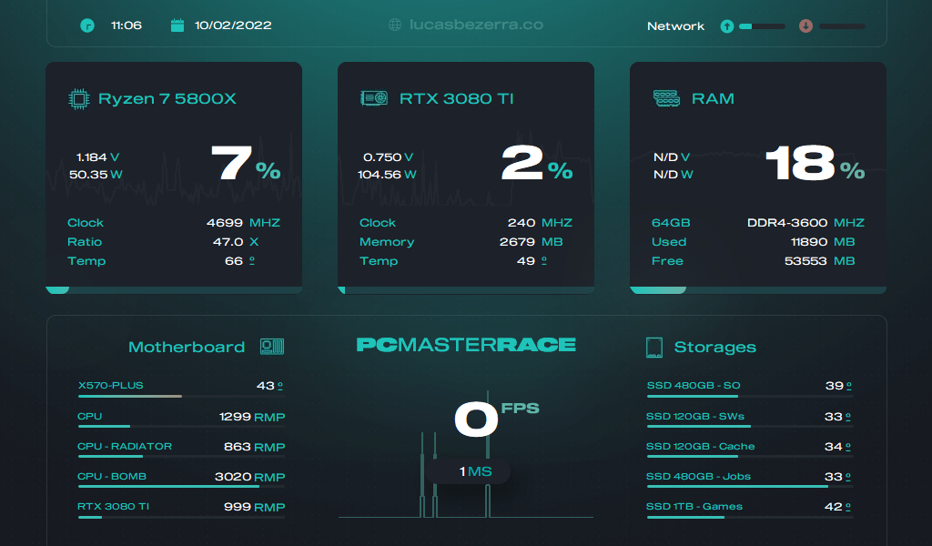
Task: Click the 10/02/2022 date text
Action: (233, 25)
